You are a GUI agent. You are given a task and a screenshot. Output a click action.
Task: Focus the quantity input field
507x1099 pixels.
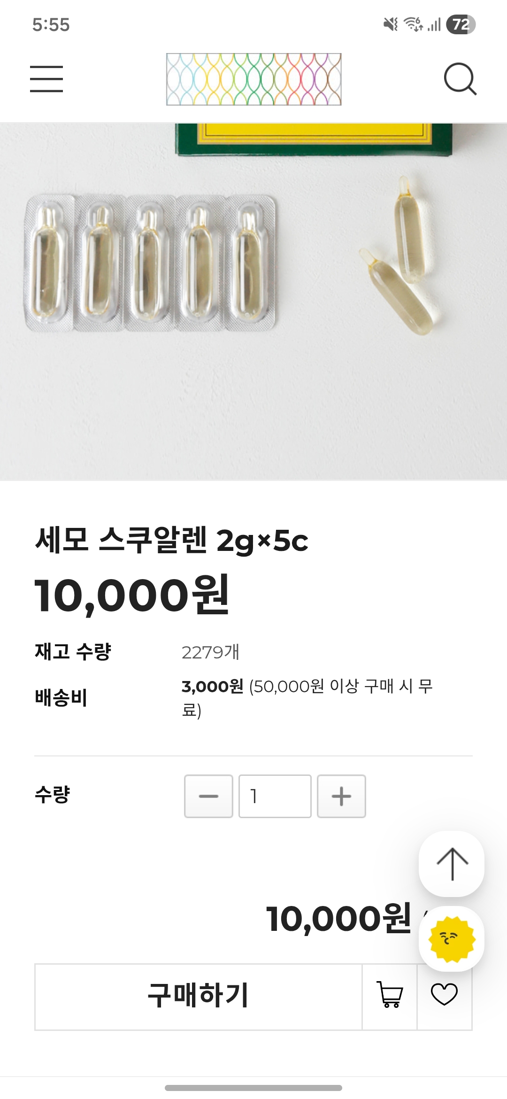(x=275, y=796)
